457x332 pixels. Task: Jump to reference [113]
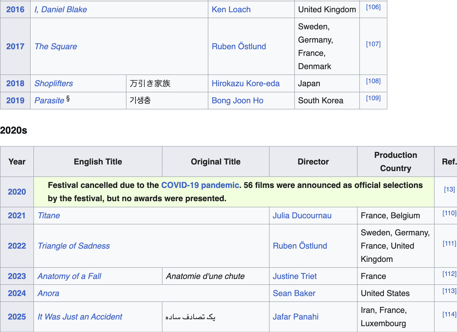(449, 291)
